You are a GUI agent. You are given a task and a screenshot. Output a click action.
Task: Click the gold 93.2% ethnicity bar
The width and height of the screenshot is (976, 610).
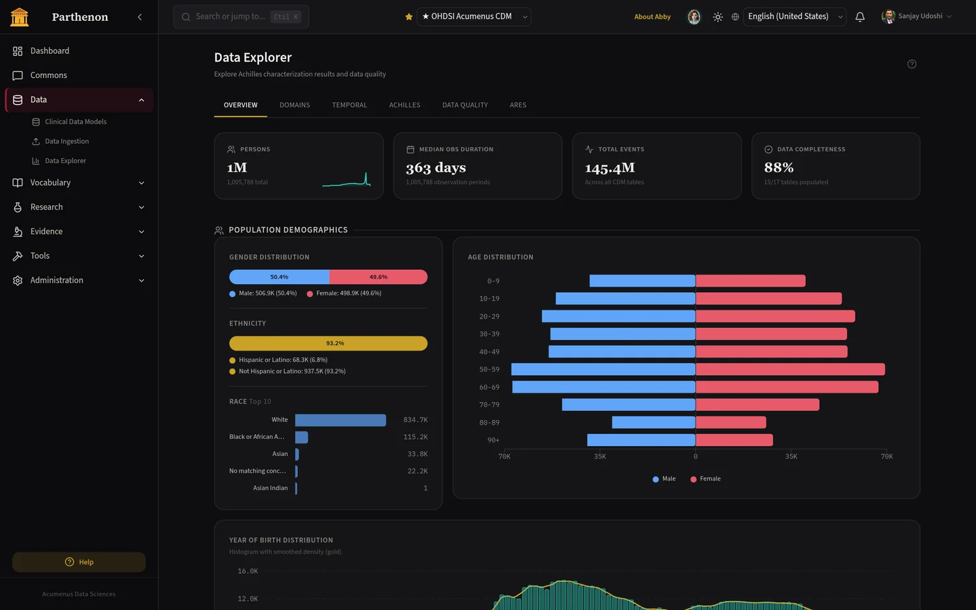(x=329, y=343)
